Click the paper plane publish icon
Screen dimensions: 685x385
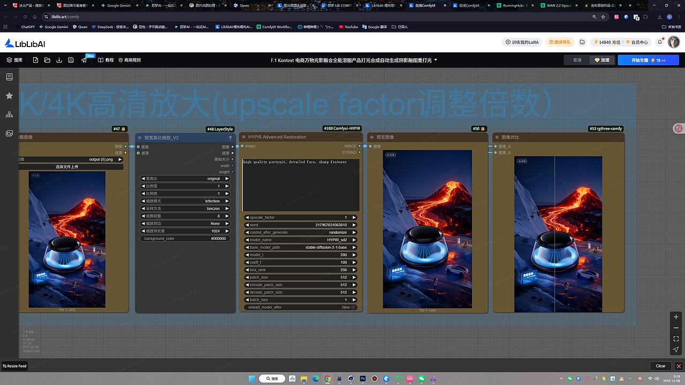coord(84,60)
